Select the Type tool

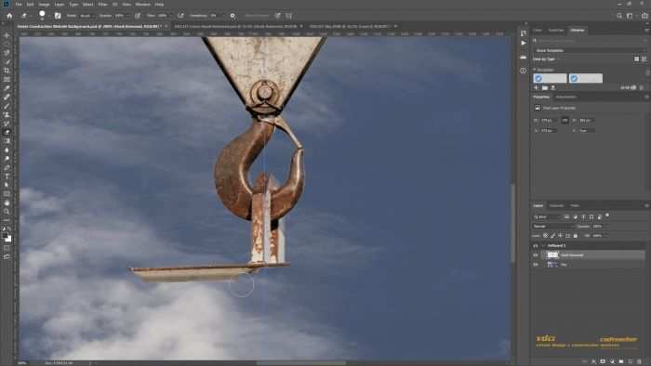[x=7, y=176]
